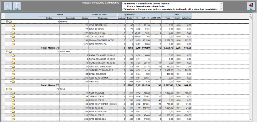The width and height of the screenshot is (257, 122).
Task: Collapse the Good Year brand group
Action: click(7, 51)
